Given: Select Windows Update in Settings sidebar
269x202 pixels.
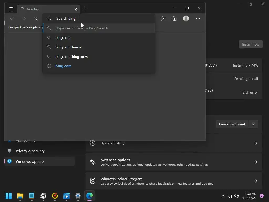Looking at the screenshot, I should tap(39, 161).
